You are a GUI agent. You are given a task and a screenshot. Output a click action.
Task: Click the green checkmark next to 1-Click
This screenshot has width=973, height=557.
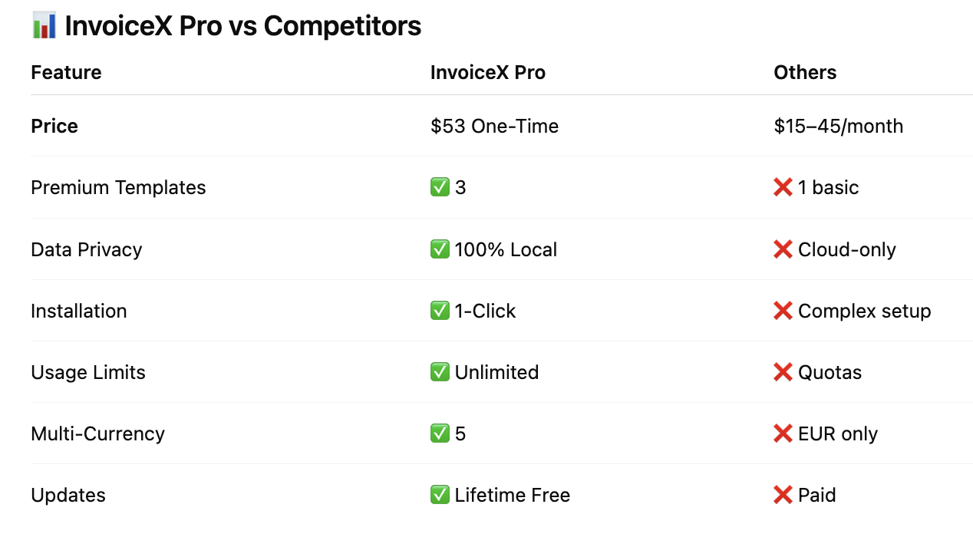tap(440, 311)
